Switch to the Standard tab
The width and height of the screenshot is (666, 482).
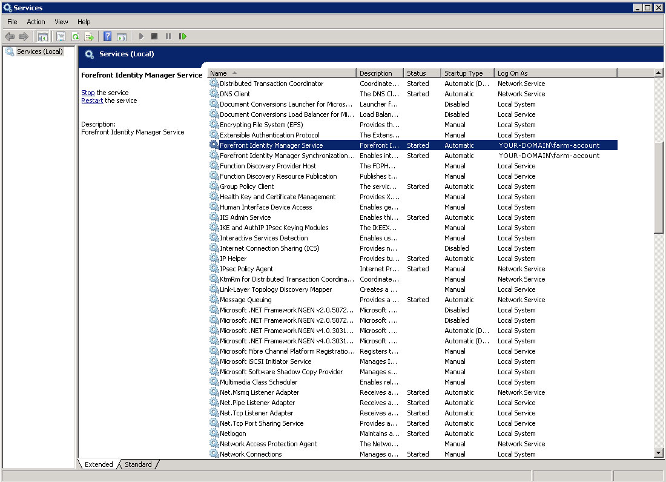(x=138, y=464)
